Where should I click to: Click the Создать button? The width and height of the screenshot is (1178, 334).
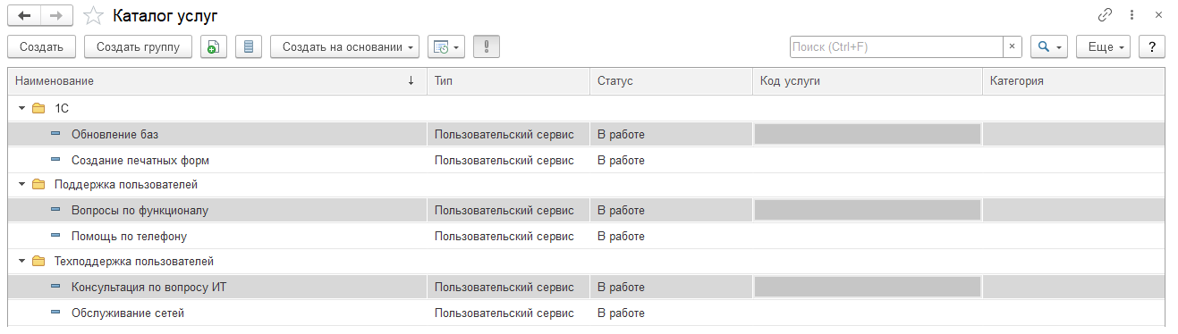tap(41, 46)
